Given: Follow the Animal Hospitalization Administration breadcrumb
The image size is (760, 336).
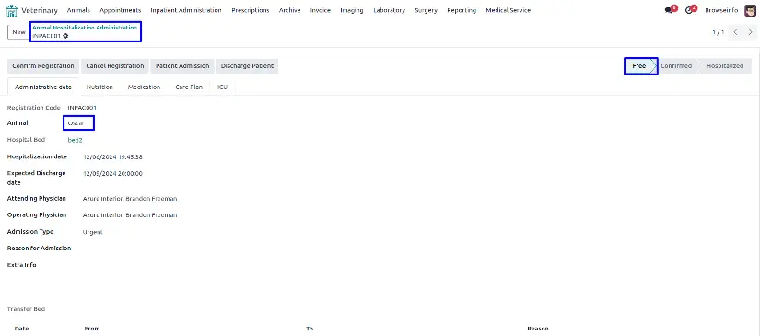Looking at the screenshot, I should pos(85,28).
